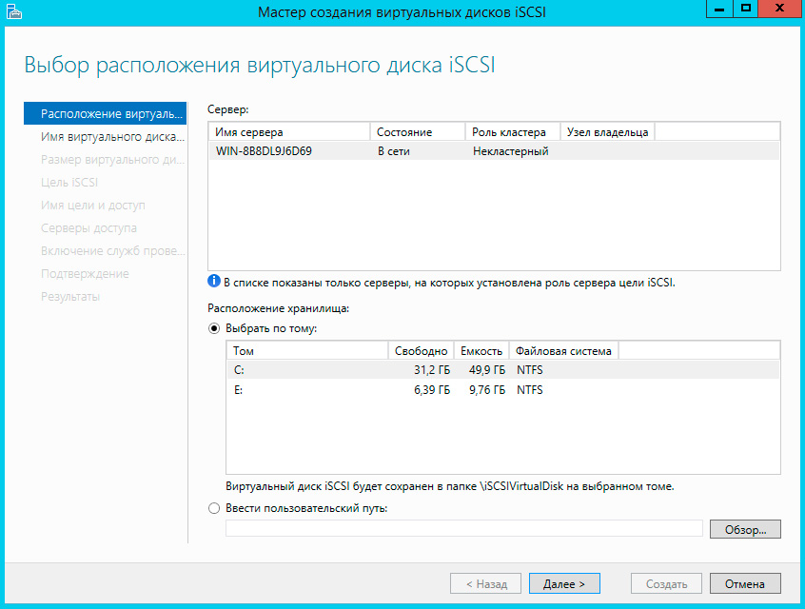The height and width of the screenshot is (609, 805).
Task: Browse for a path with the 'Обзор...' button
Action: [745, 529]
